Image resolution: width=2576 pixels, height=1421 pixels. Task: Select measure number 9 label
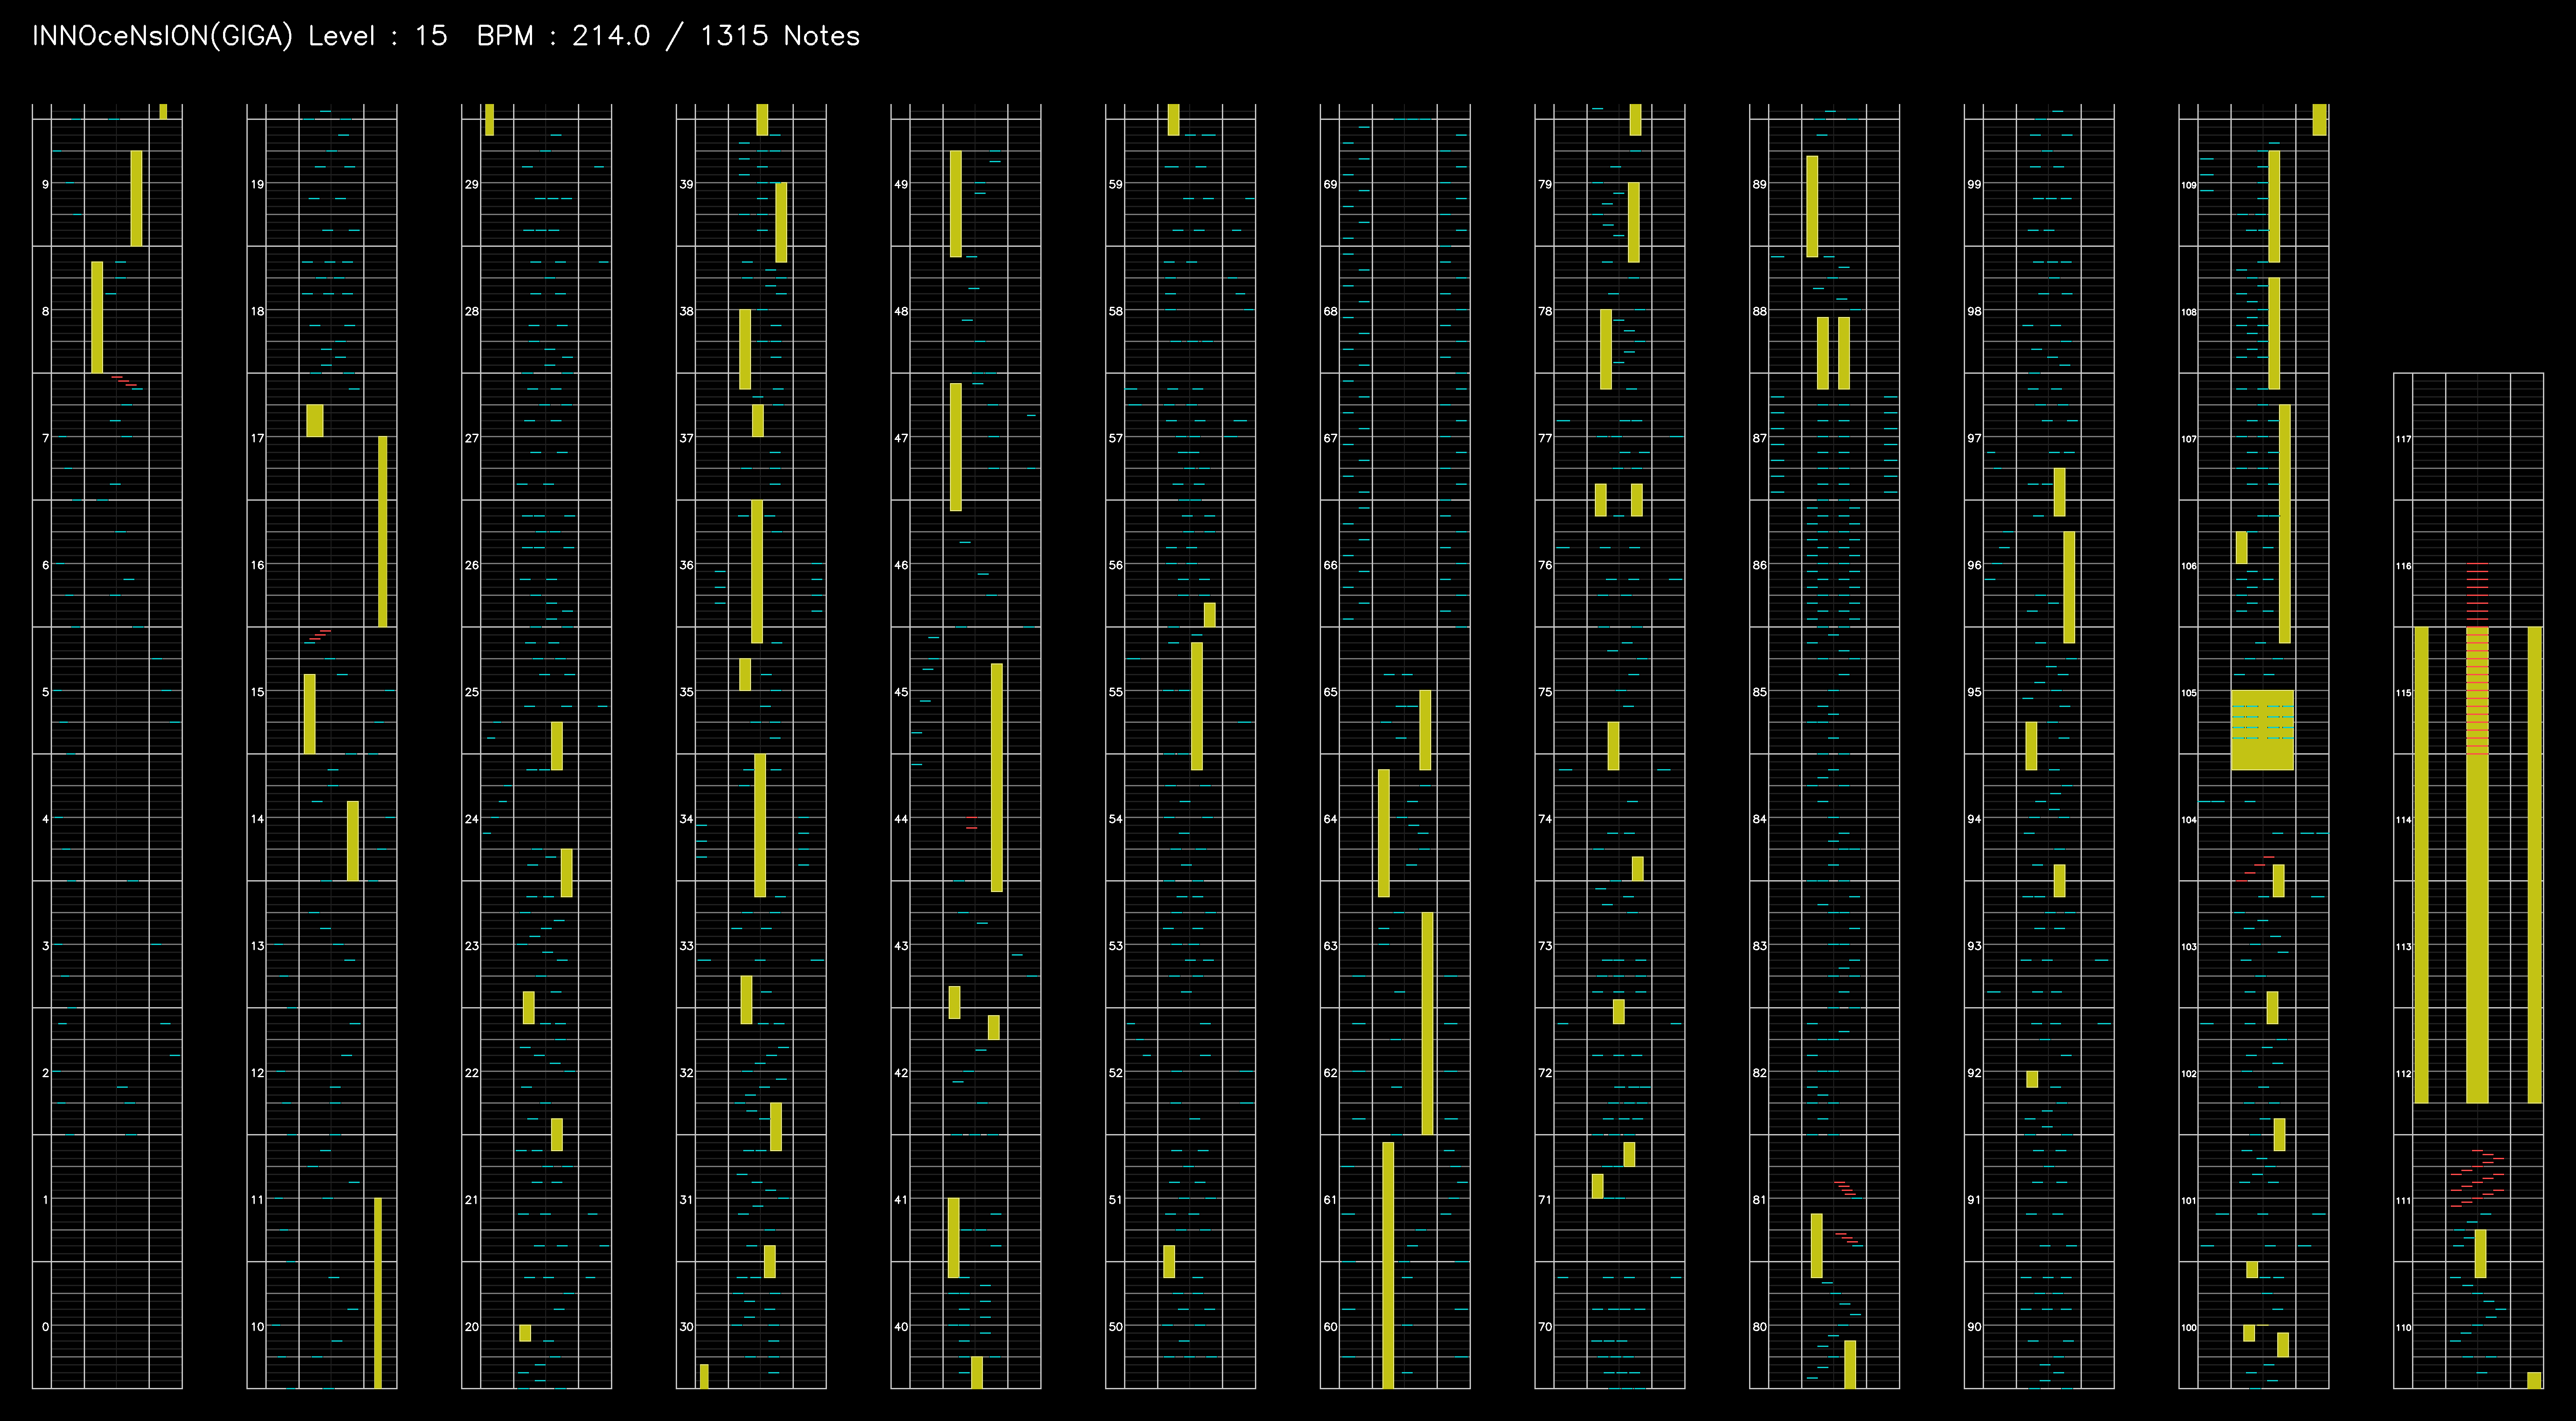pos(45,184)
